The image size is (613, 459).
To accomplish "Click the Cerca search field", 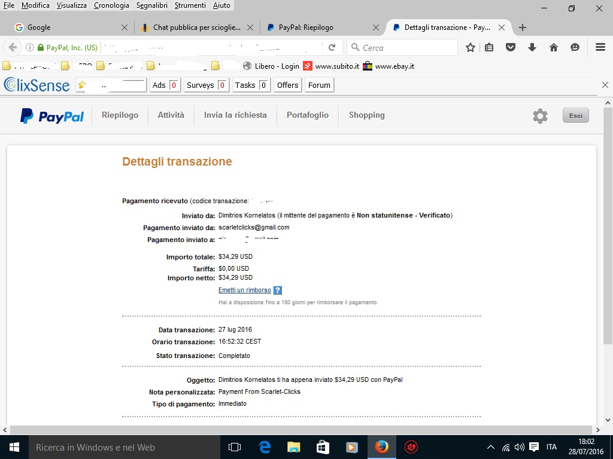I will pos(402,48).
